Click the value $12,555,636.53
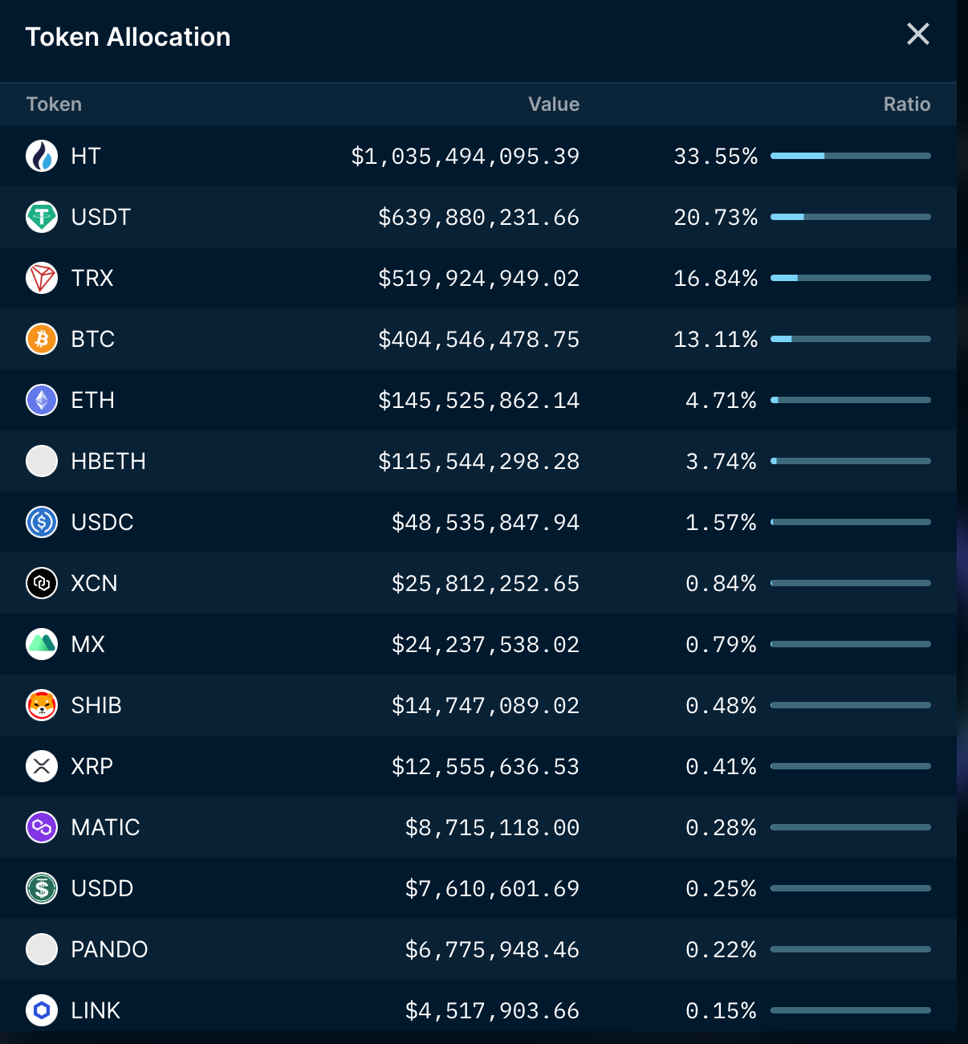The image size is (968, 1044). 486,766
